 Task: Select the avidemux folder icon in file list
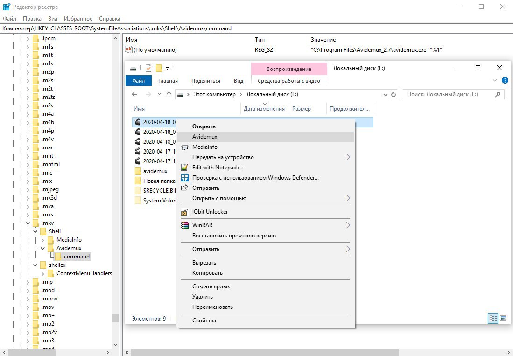click(x=138, y=171)
